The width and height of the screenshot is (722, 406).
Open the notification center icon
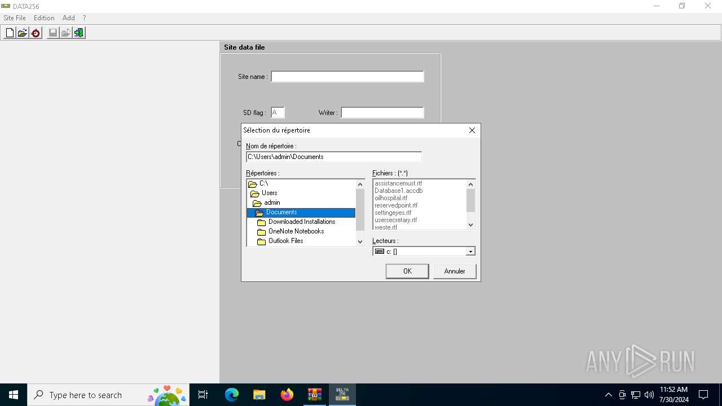703,395
